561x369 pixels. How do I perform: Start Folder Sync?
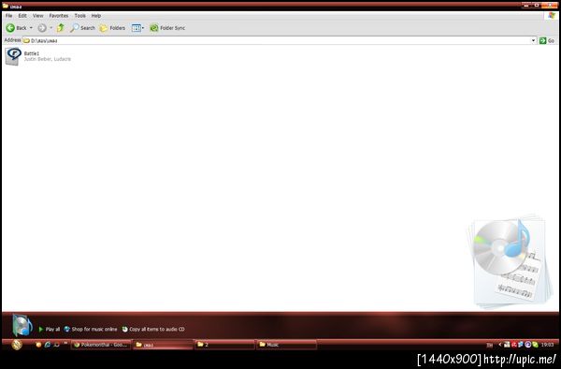(167, 28)
